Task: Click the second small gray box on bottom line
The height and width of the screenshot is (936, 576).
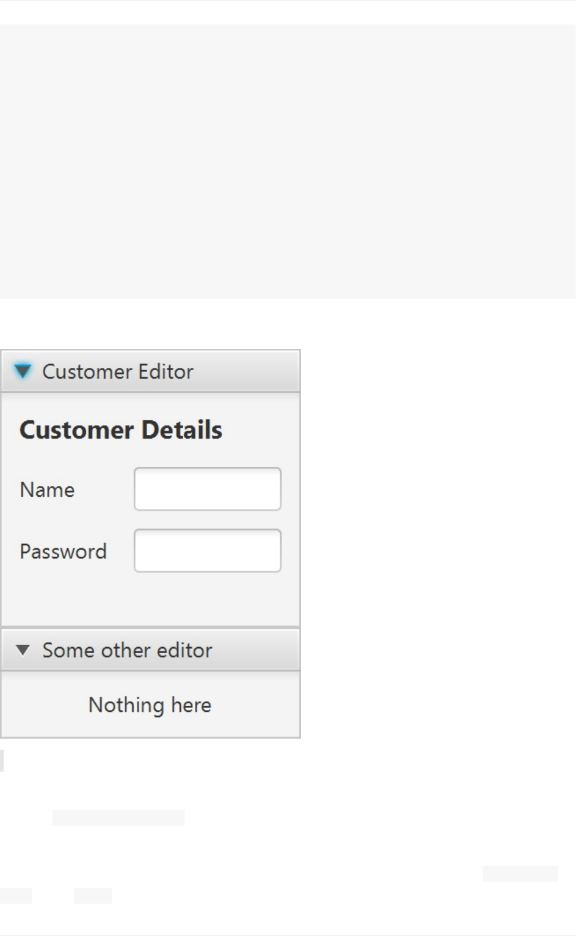Action: (x=93, y=896)
